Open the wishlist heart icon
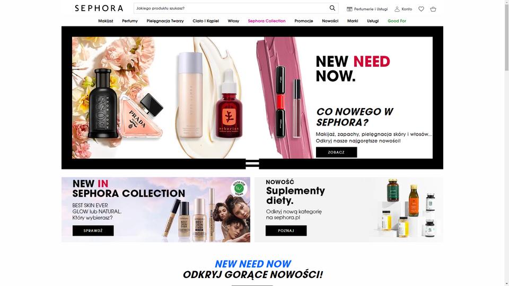Screen dimensions: 509x286 click(421, 9)
